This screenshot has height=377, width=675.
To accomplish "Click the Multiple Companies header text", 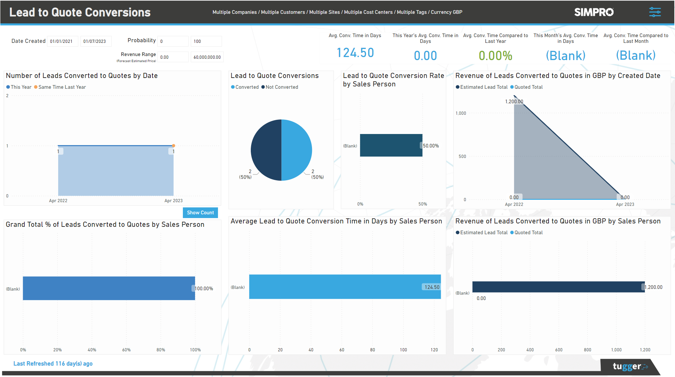I will point(234,12).
